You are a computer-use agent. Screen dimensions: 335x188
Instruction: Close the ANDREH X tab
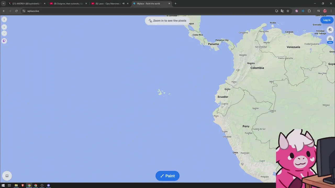[x=44, y=4]
